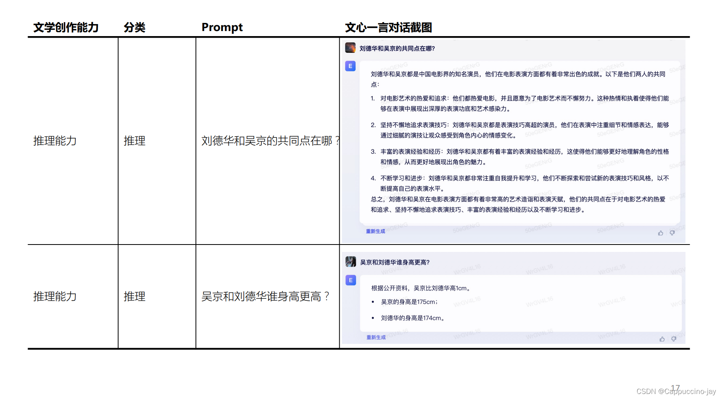This screenshot has width=722, height=399.
Task: Click list item 3 丰富的表演经验和经历
Action: pyautogui.click(x=520, y=157)
